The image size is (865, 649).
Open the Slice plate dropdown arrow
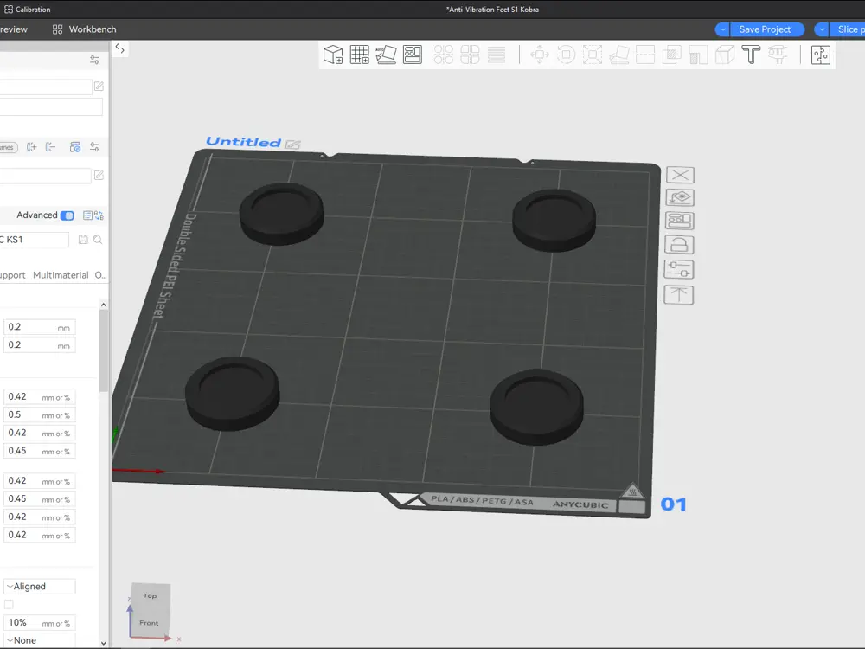pos(822,29)
